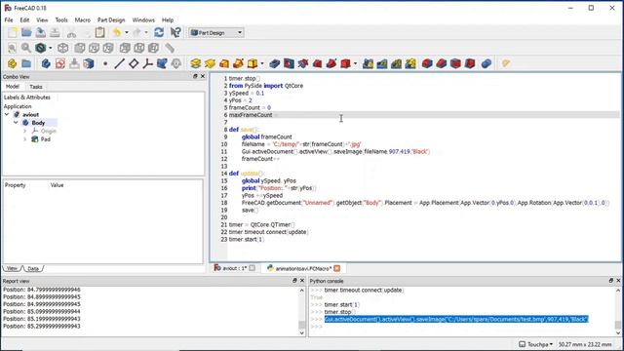Apply the Polar Pattern tool

click(396, 63)
